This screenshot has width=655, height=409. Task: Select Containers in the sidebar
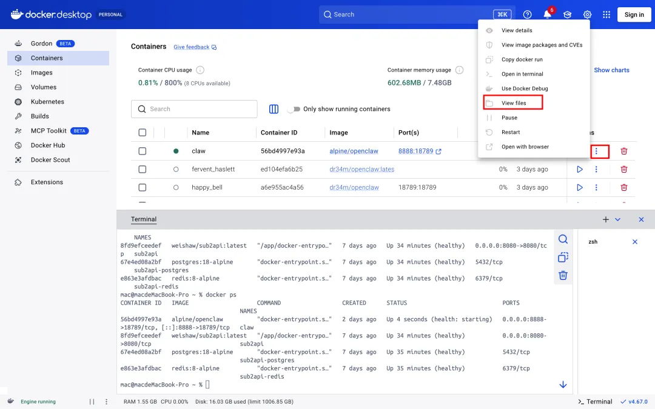58,58
